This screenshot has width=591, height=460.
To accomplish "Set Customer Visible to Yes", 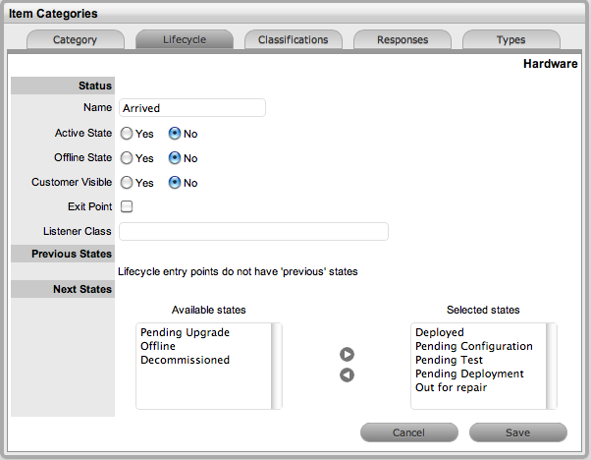I will pos(127,183).
